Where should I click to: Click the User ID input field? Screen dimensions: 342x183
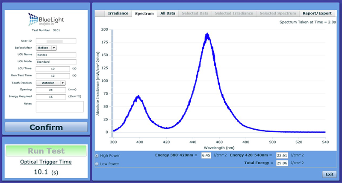(56, 41)
